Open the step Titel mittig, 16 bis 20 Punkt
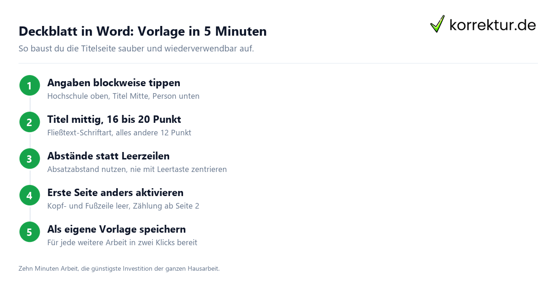Viewport: 556px width, 292px height. click(114, 119)
